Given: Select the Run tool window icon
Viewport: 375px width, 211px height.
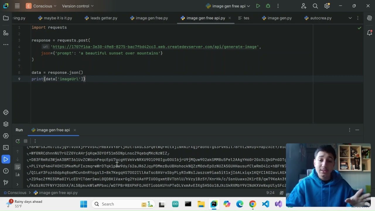Looking at the screenshot, I should (6, 159).
